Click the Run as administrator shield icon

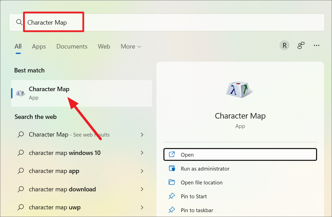(x=172, y=168)
